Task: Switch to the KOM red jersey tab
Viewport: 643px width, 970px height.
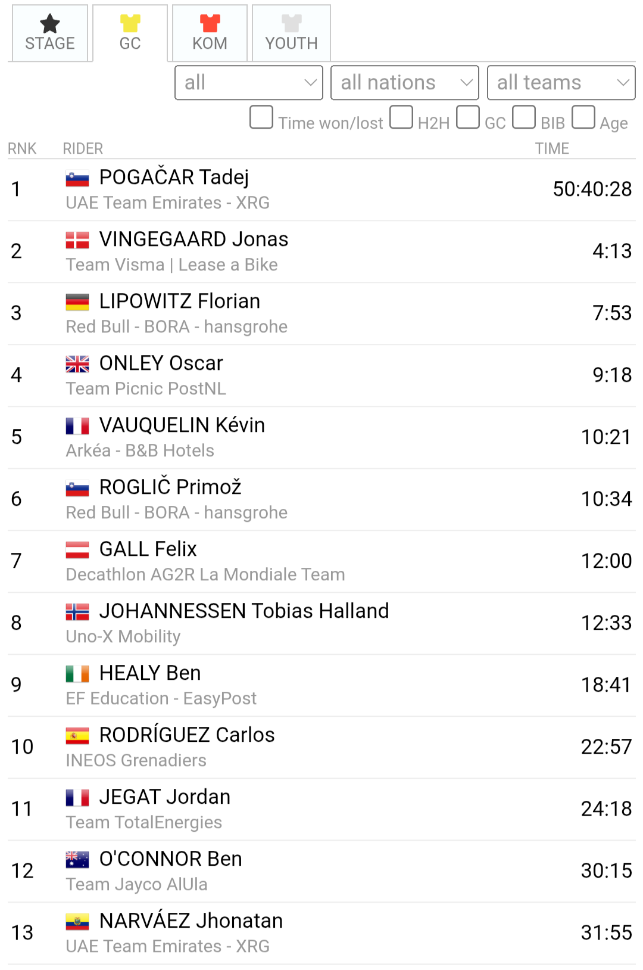Action: click(210, 33)
